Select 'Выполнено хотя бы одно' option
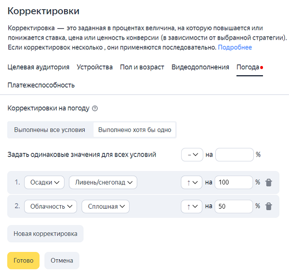The image size is (289, 278). 134,130
